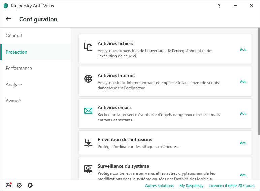Click the Kaspersky shield logo

pos(6,6)
